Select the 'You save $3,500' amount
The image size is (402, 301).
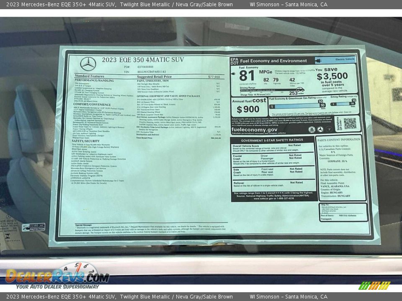[332, 76]
